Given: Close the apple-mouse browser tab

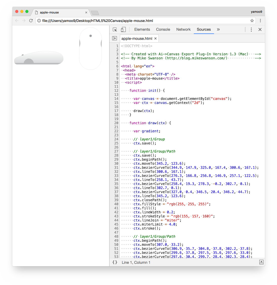Looking at the screenshot, I should click(86, 12).
